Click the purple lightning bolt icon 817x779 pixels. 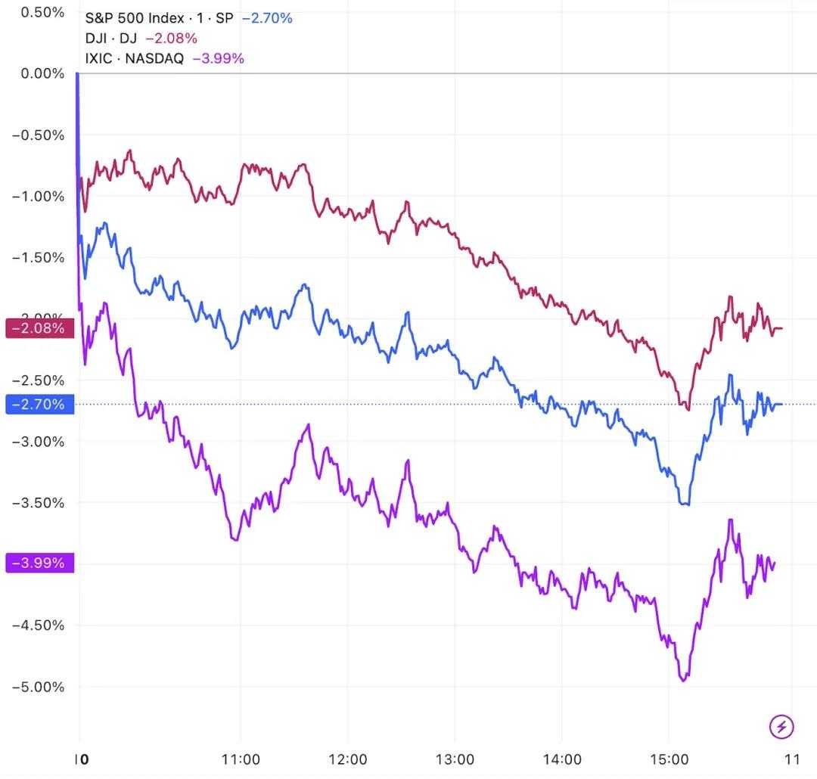click(781, 728)
